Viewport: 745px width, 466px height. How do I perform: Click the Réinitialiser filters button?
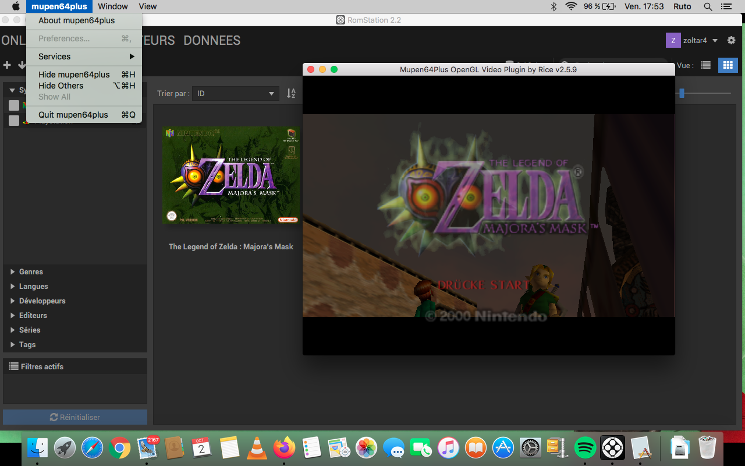coord(75,417)
